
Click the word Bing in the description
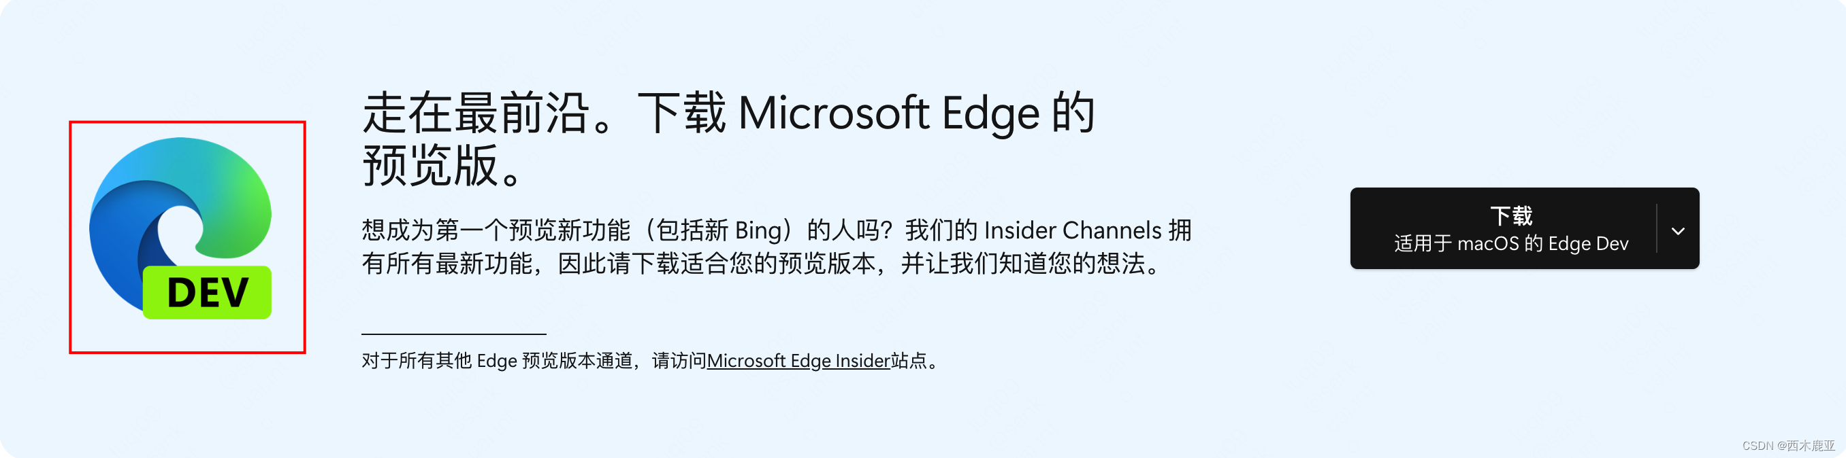pos(758,230)
